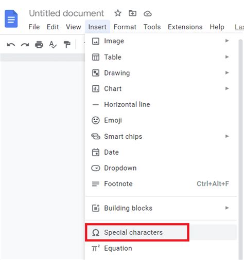Star the Untitled document
Image resolution: width=244 pixels, height=260 pixels.
[118, 13]
